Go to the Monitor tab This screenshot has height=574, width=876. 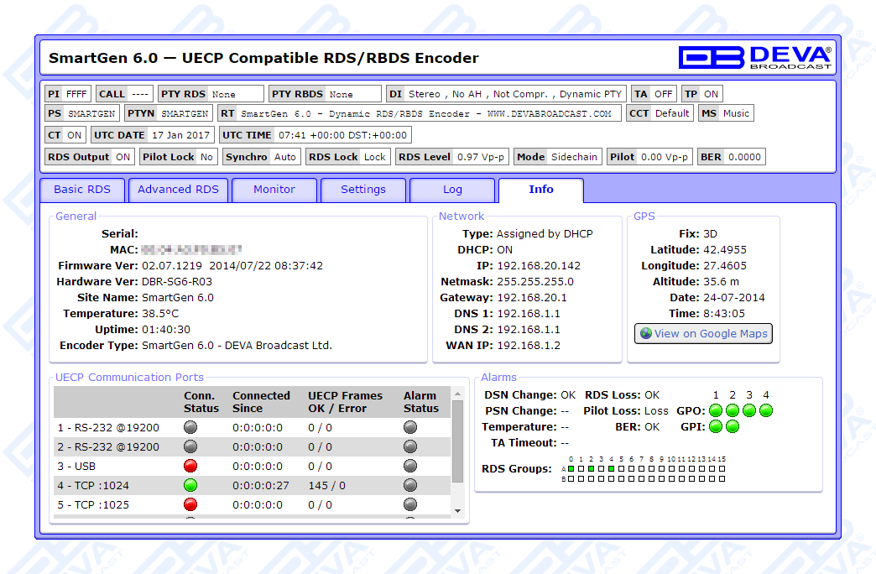click(274, 190)
